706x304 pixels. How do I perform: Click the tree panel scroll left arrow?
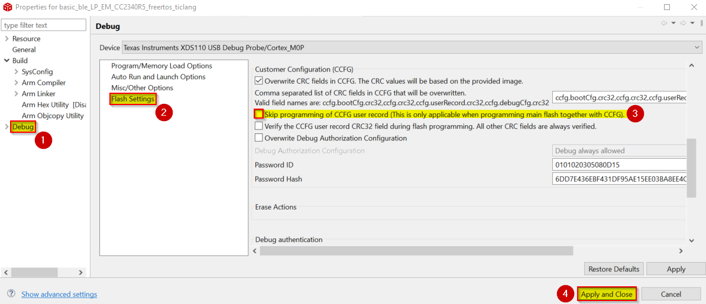coord(7,272)
